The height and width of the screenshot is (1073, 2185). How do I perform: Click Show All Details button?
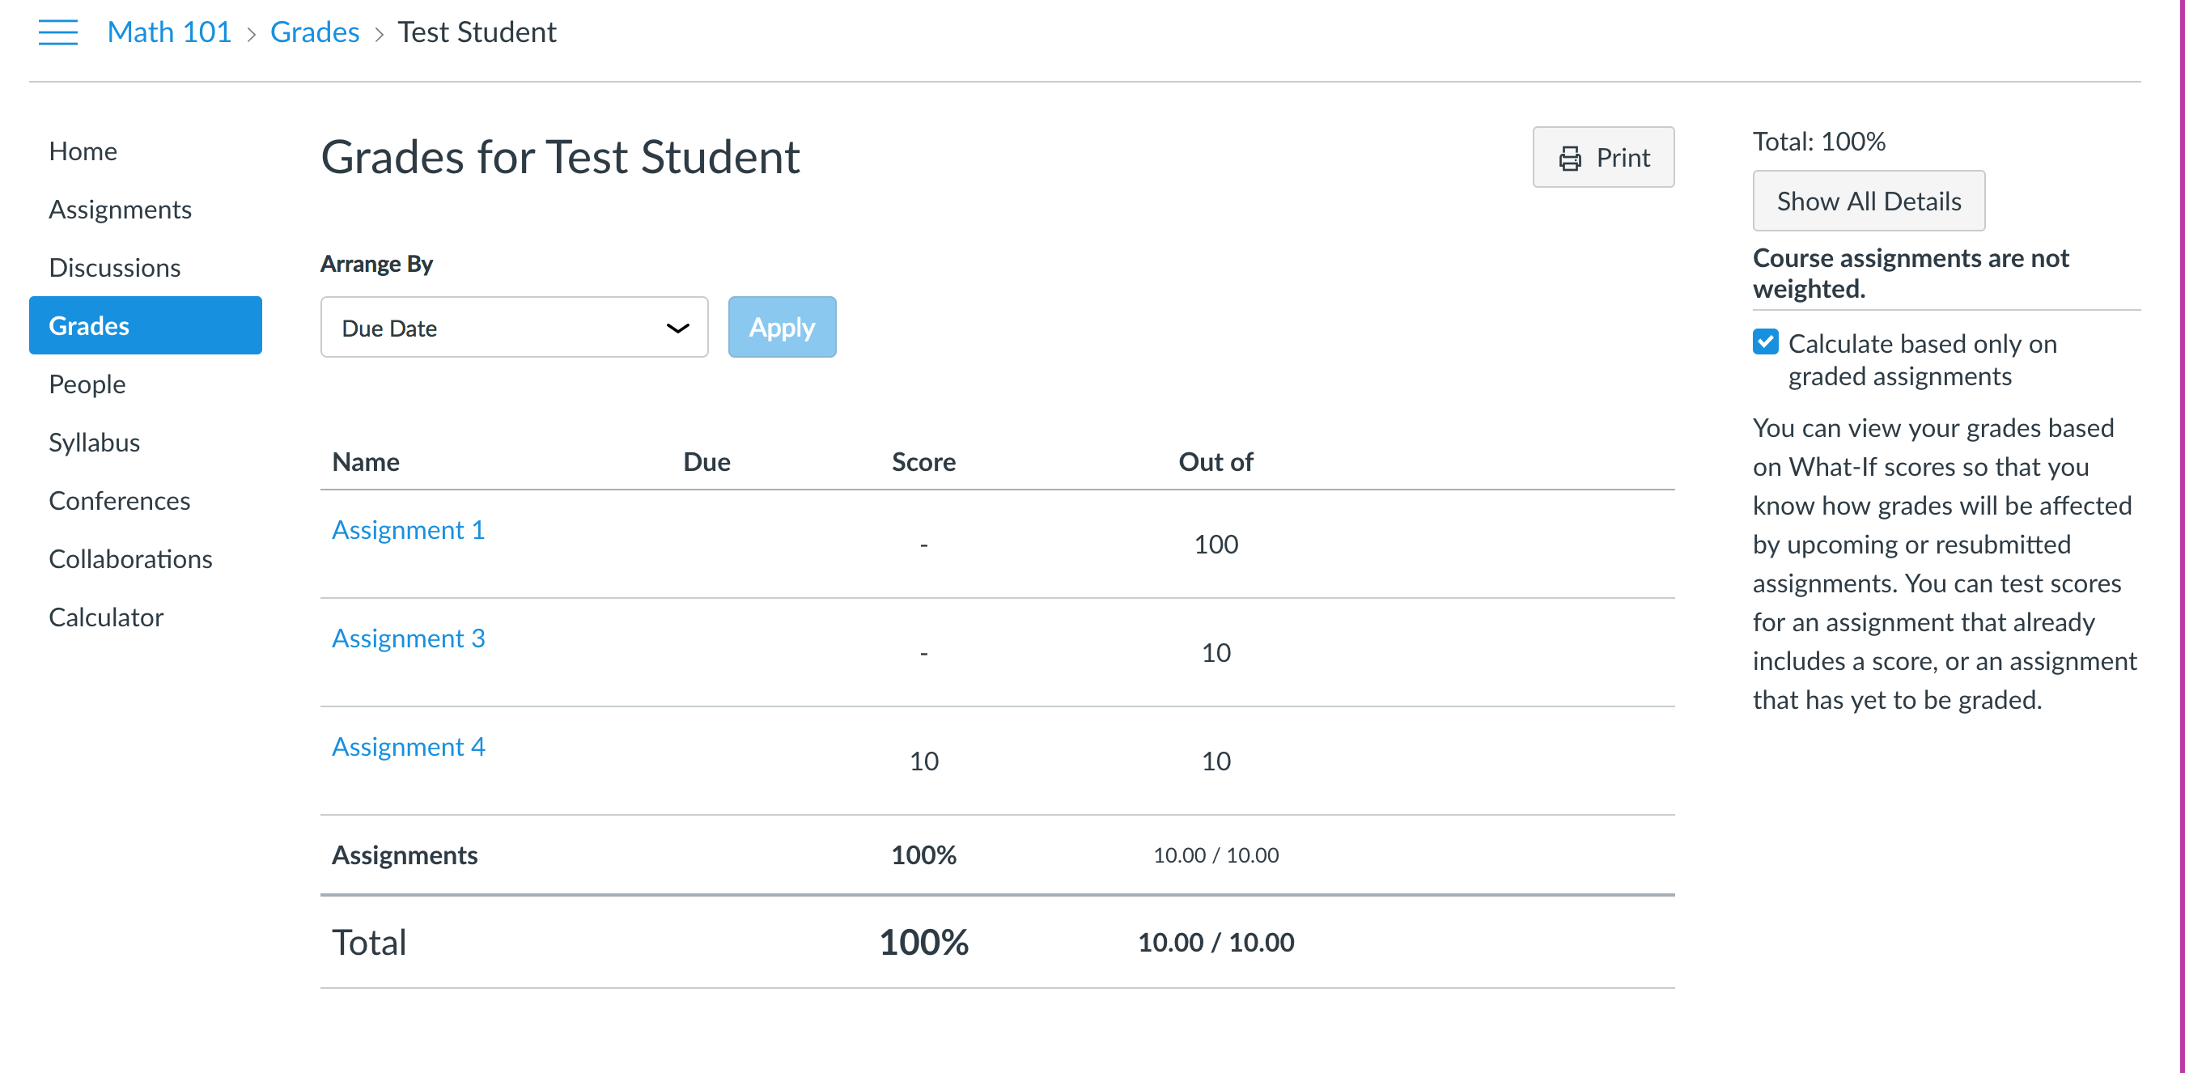coord(1868,201)
